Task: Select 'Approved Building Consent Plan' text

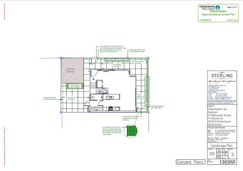Action: click(x=218, y=15)
